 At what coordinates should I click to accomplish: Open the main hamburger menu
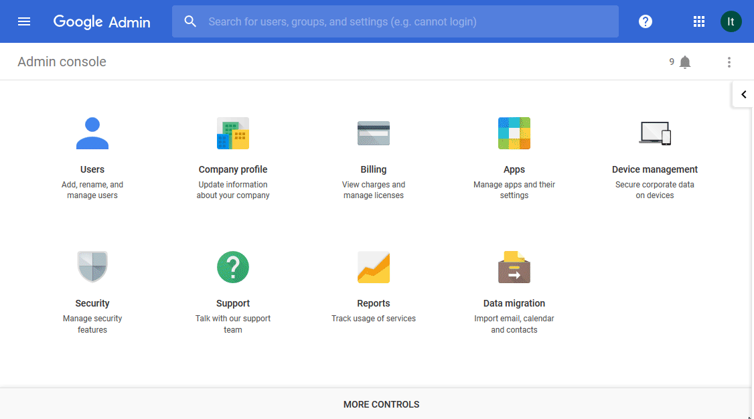point(24,21)
